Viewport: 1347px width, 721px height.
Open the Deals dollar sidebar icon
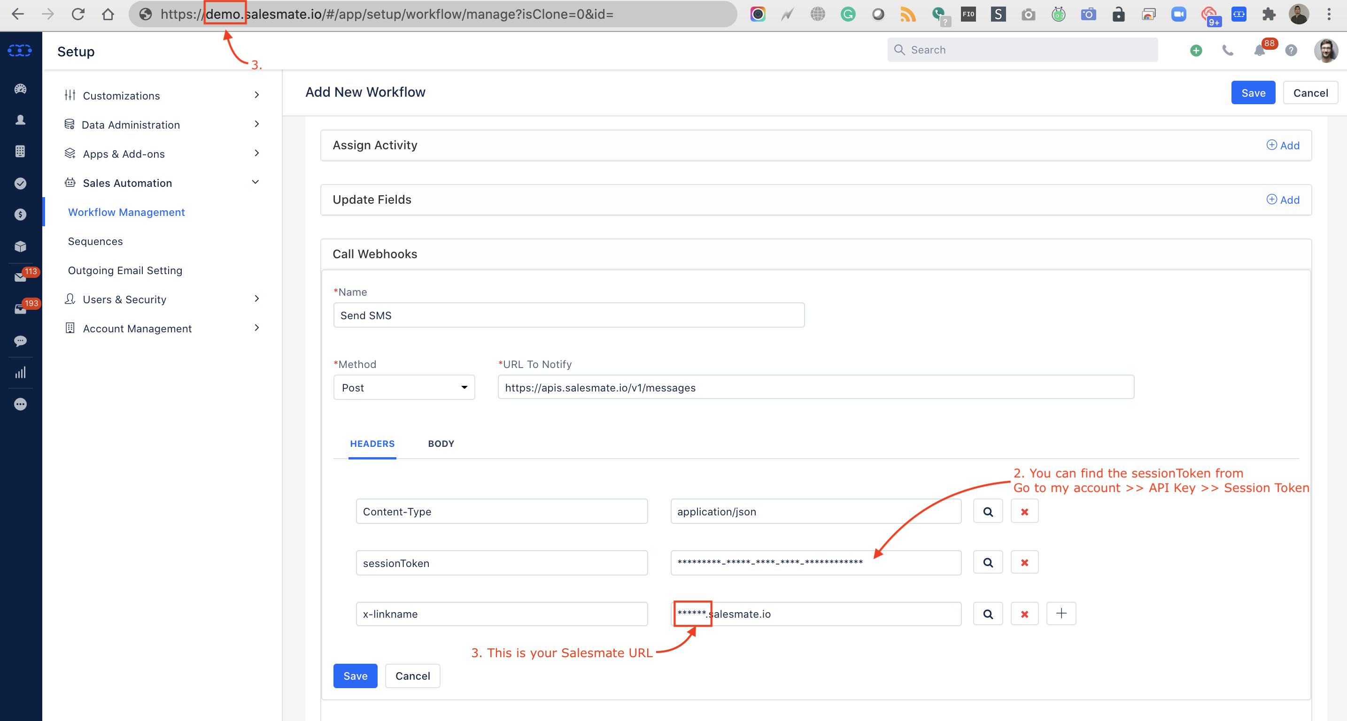[x=20, y=215]
